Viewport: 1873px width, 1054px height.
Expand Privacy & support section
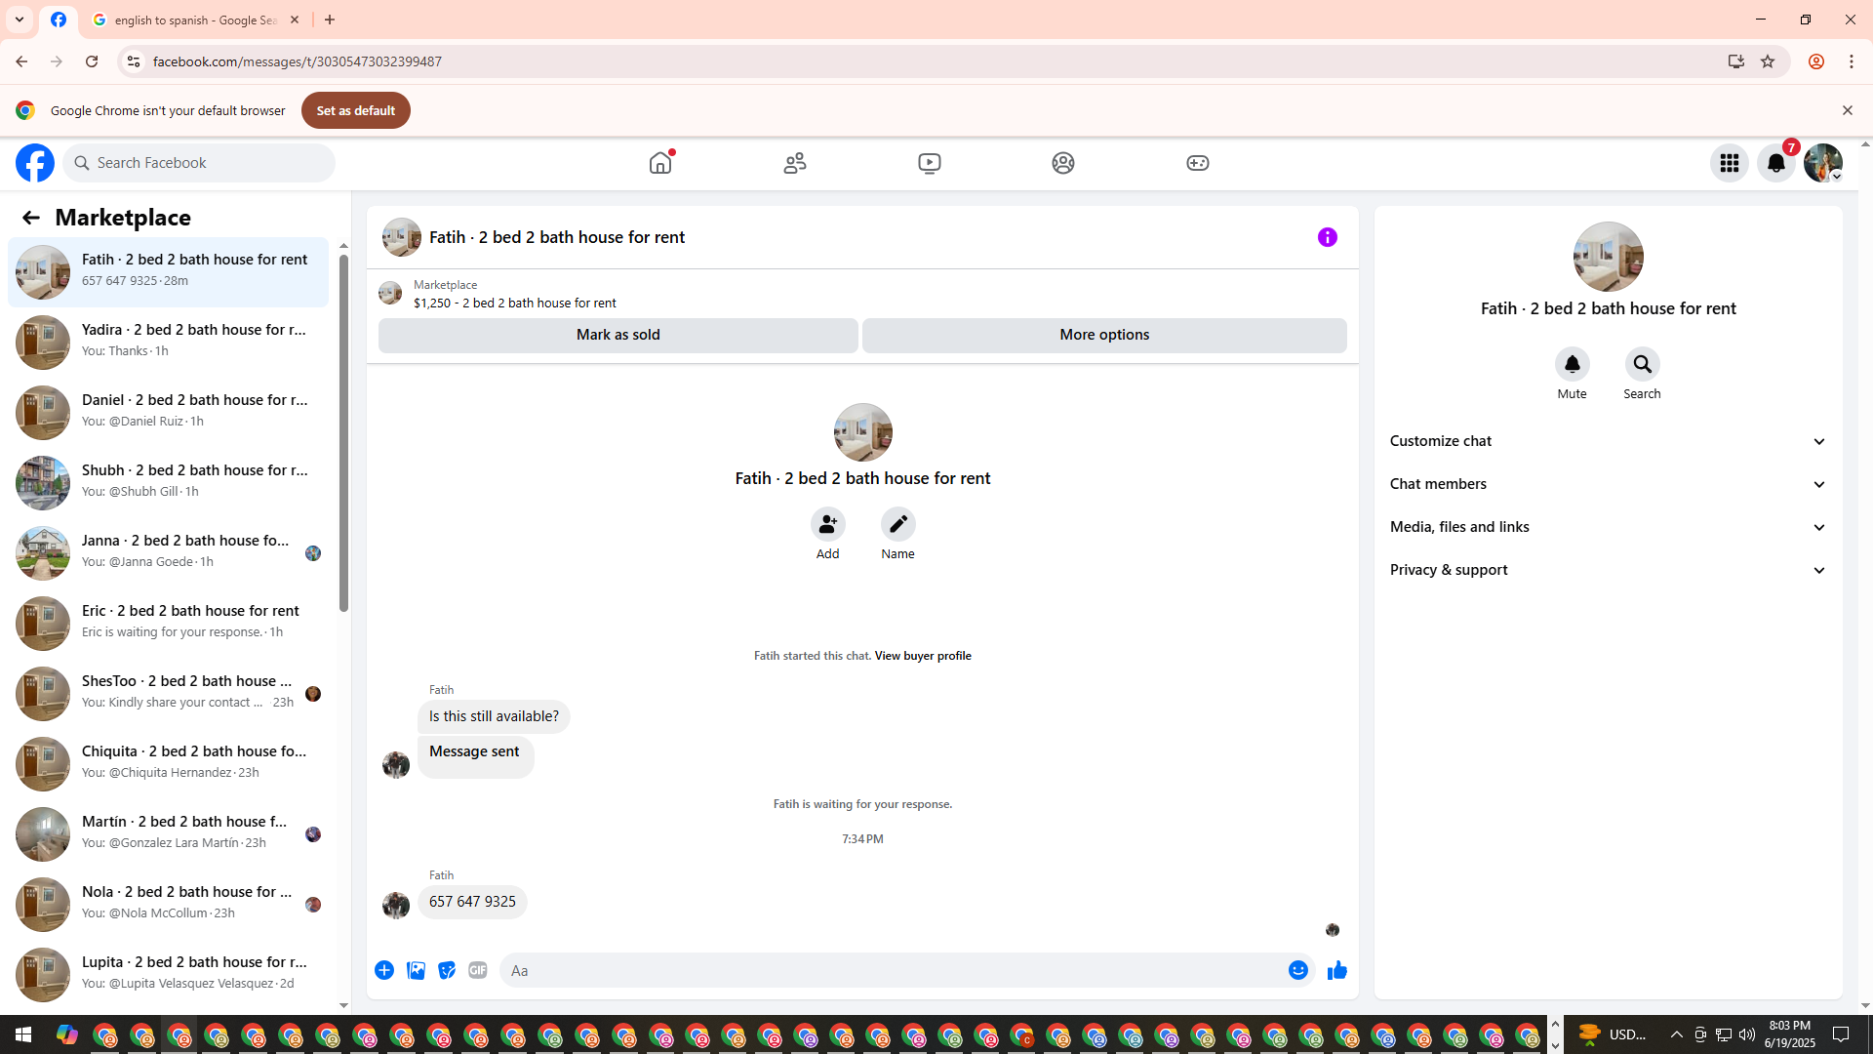point(1609,570)
